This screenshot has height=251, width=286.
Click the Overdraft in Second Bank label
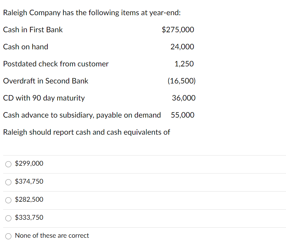[x=45, y=81]
